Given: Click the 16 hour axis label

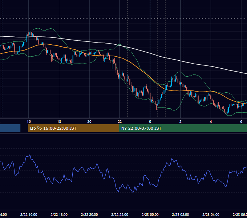Looking at the screenshot, I should click(x=29, y=122).
